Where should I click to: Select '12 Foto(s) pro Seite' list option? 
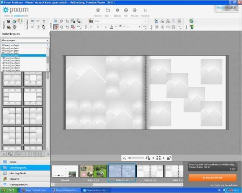[24, 63]
